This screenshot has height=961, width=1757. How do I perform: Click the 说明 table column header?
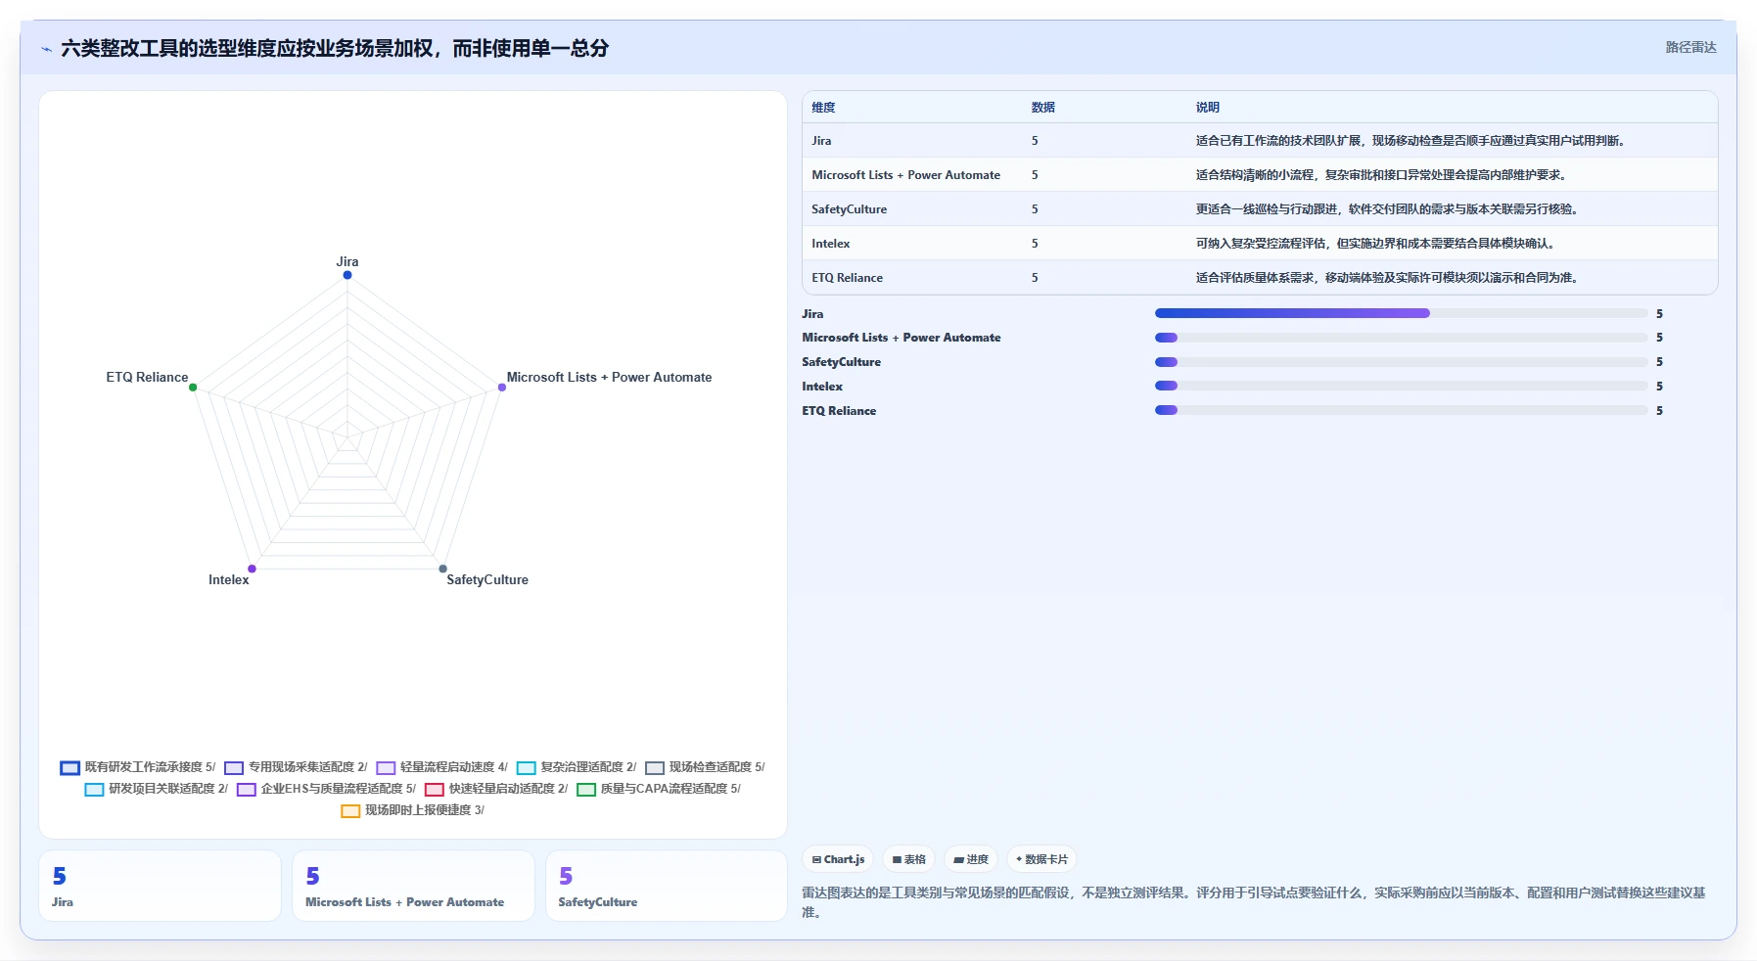click(1207, 108)
